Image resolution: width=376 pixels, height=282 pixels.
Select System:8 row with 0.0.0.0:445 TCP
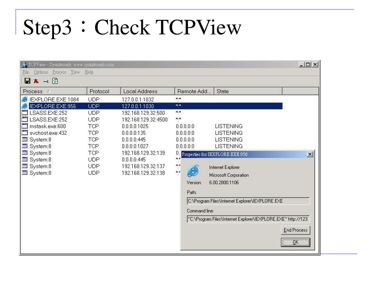[152, 140]
